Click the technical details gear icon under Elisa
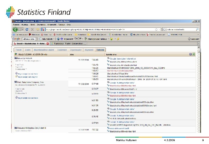Viewport: 209px width, 144px height. point(16,73)
